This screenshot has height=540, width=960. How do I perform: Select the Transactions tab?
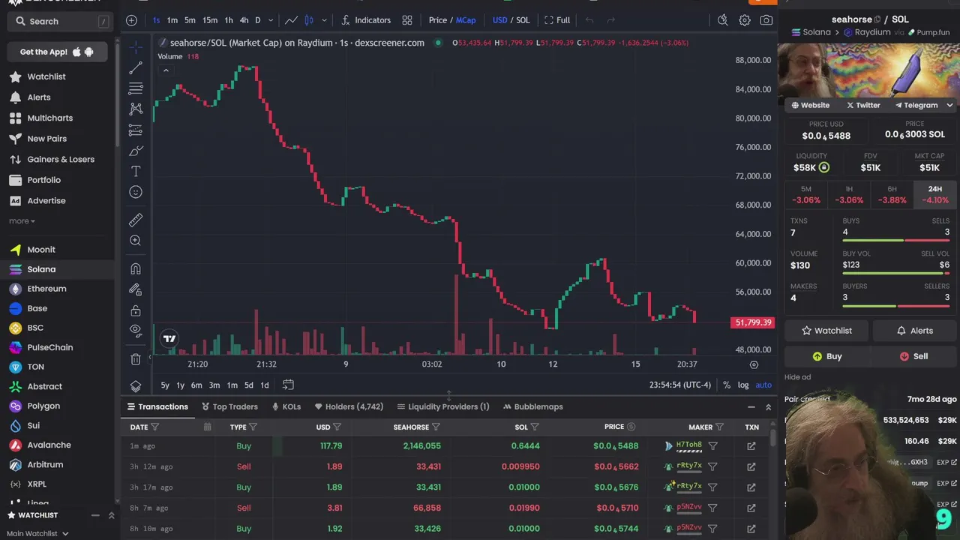click(157, 406)
